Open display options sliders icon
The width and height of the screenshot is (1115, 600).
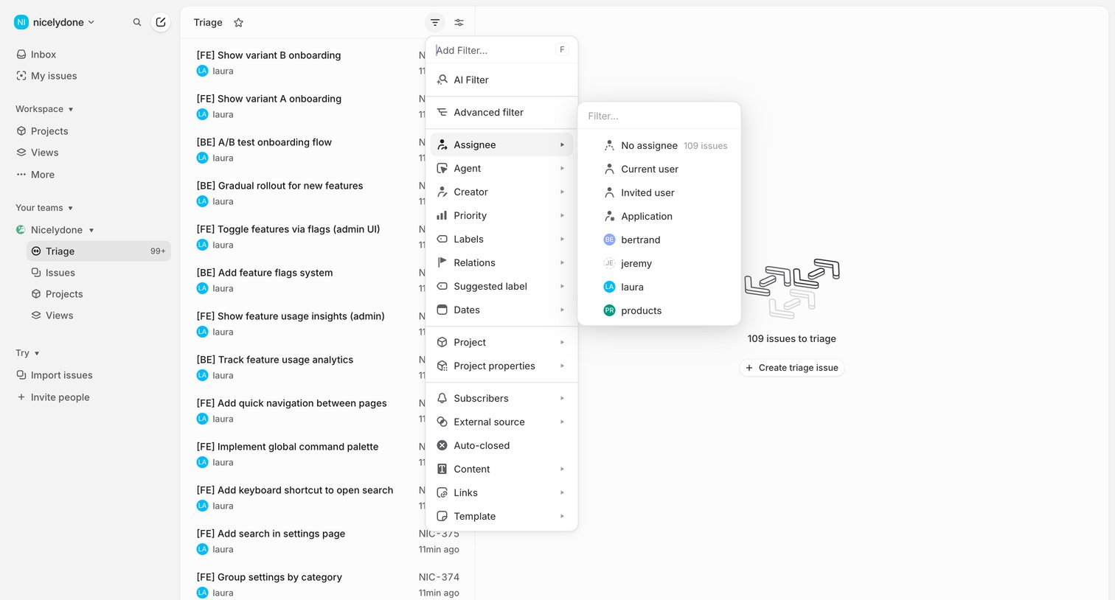coord(459,23)
